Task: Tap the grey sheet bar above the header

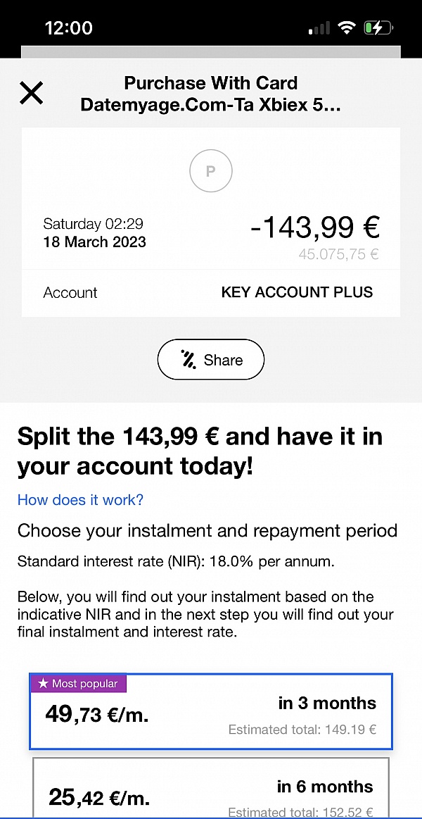Action: 211,51
